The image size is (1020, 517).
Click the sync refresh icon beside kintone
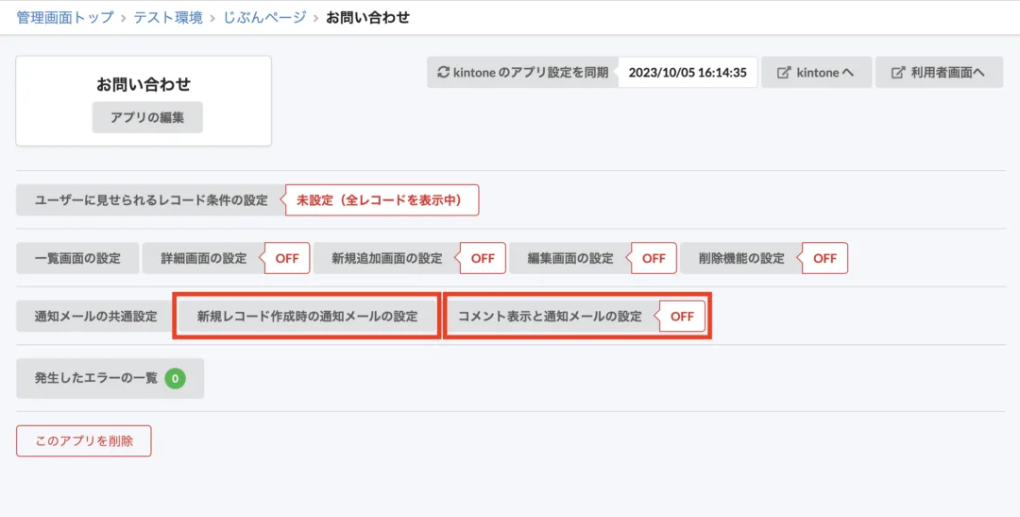(x=444, y=72)
